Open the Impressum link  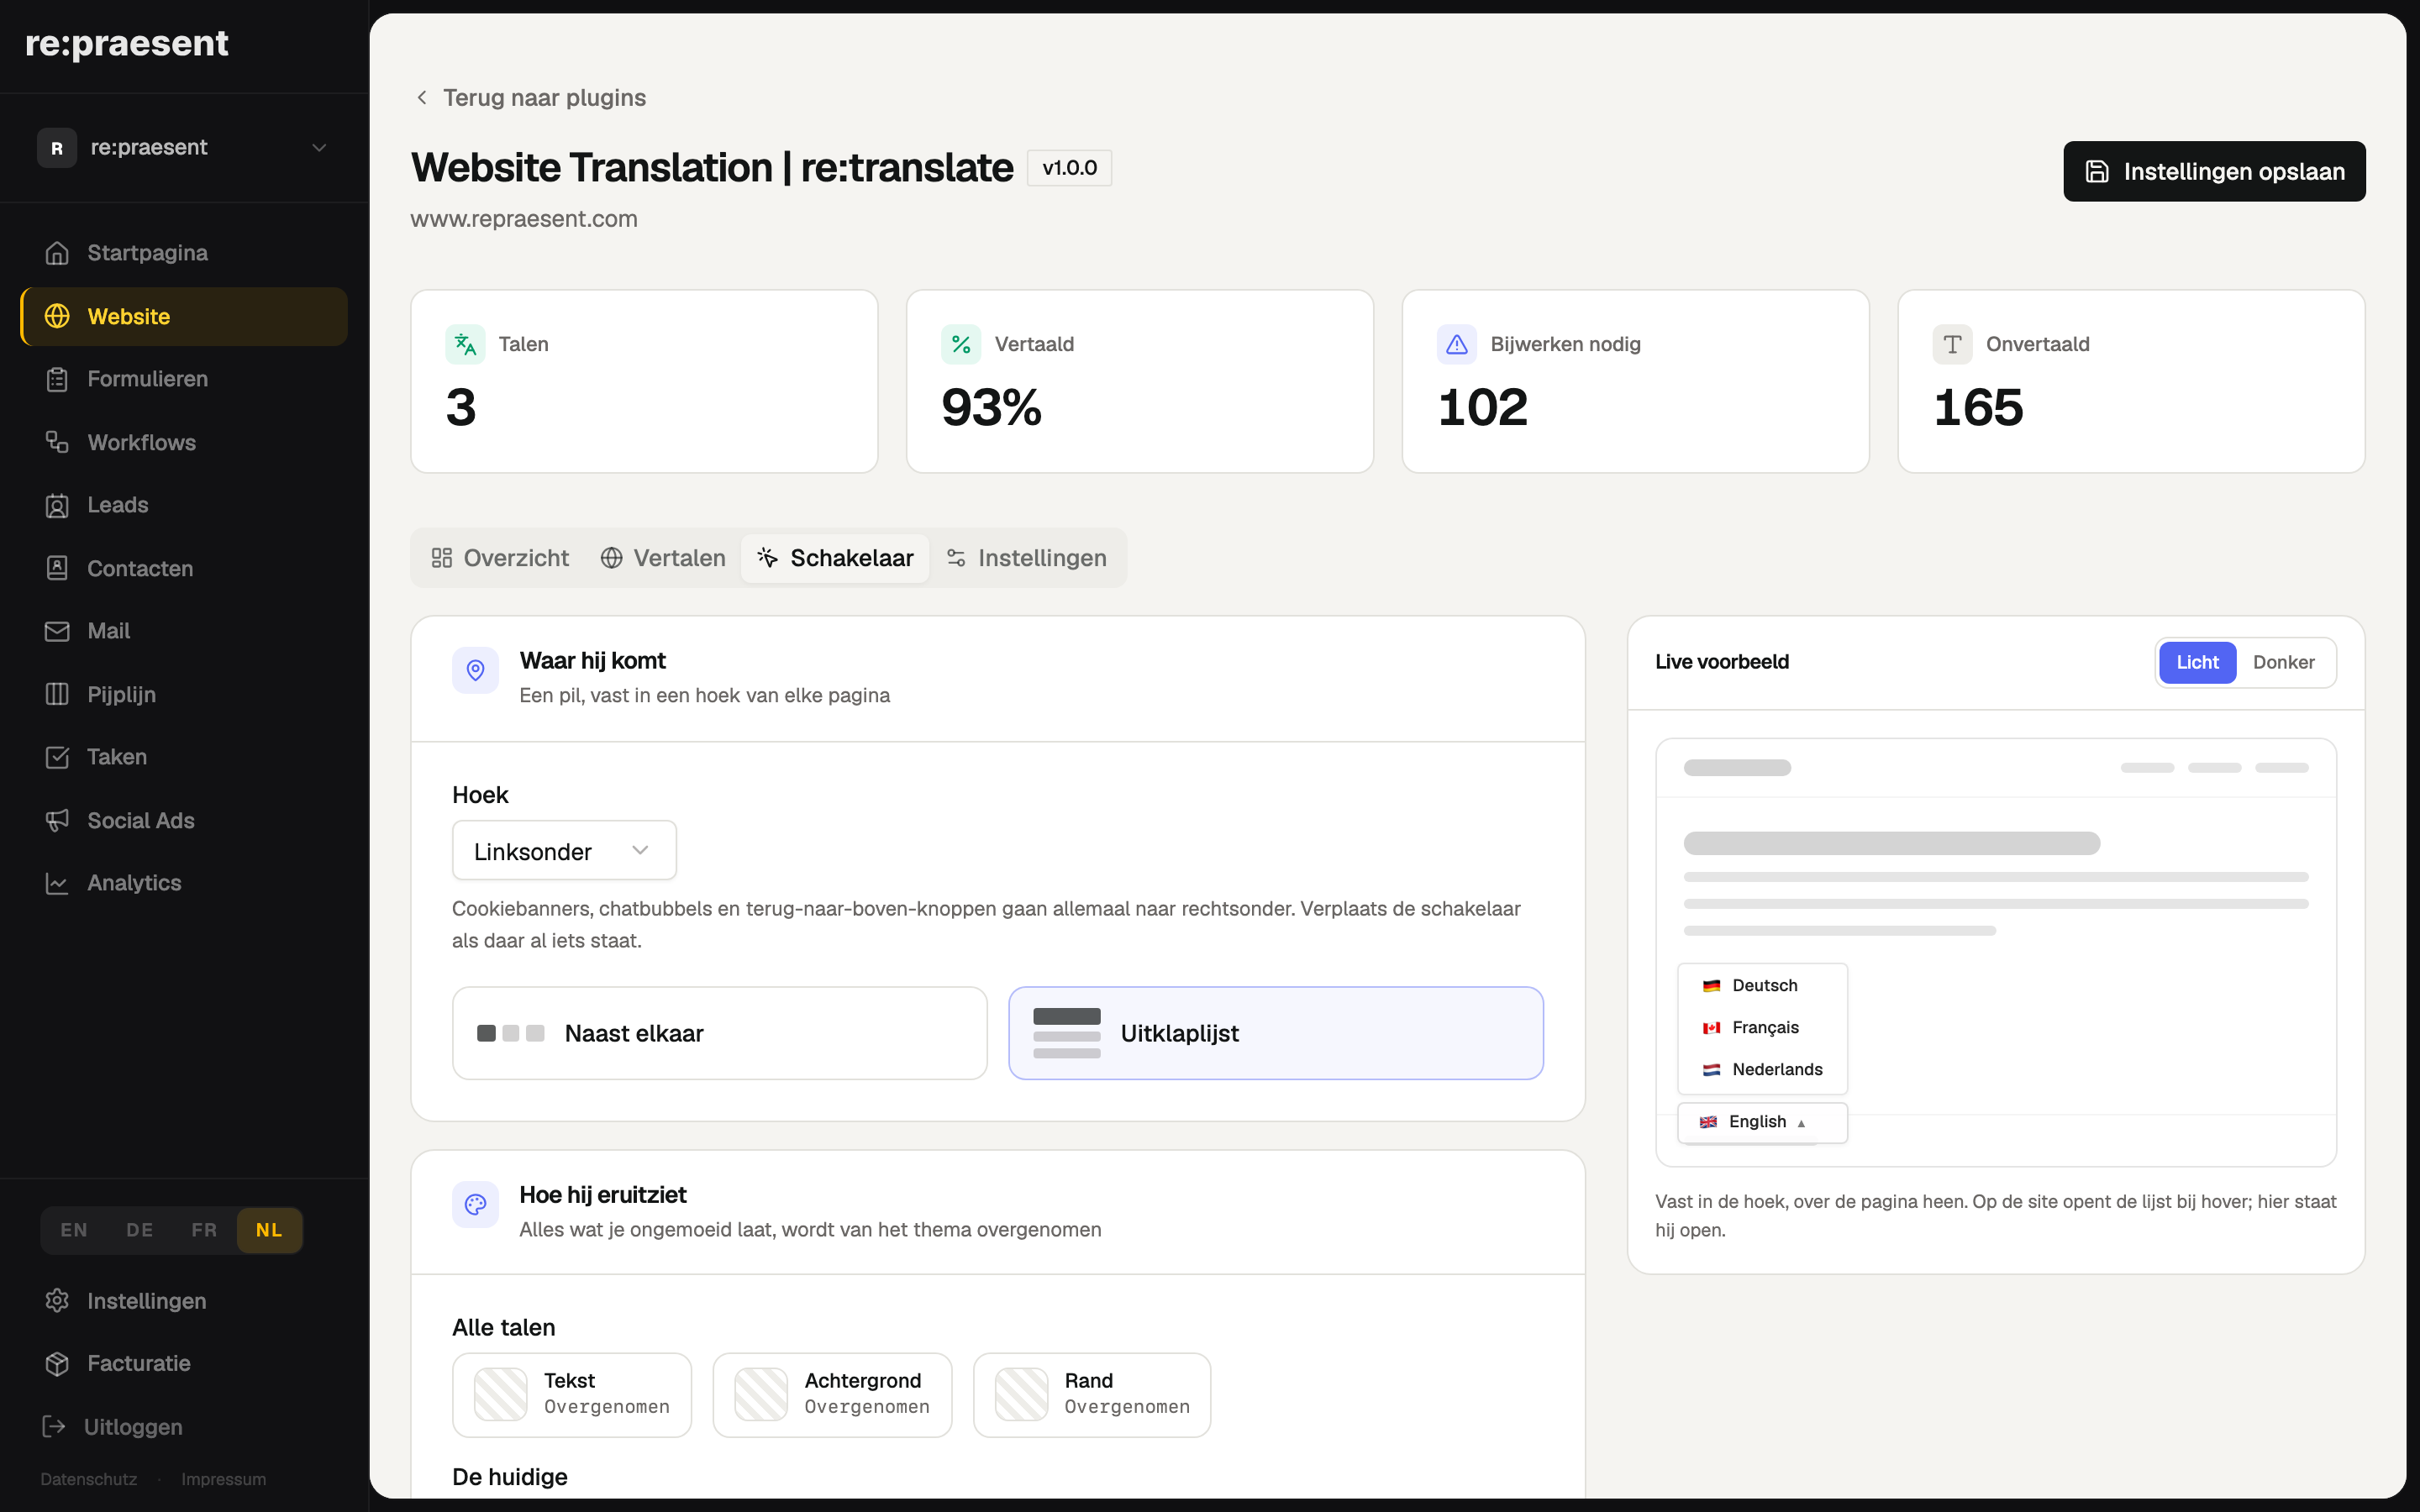(224, 1479)
